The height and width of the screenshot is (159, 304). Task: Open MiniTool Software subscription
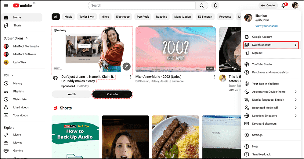pyautogui.click(x=22, y=54)
